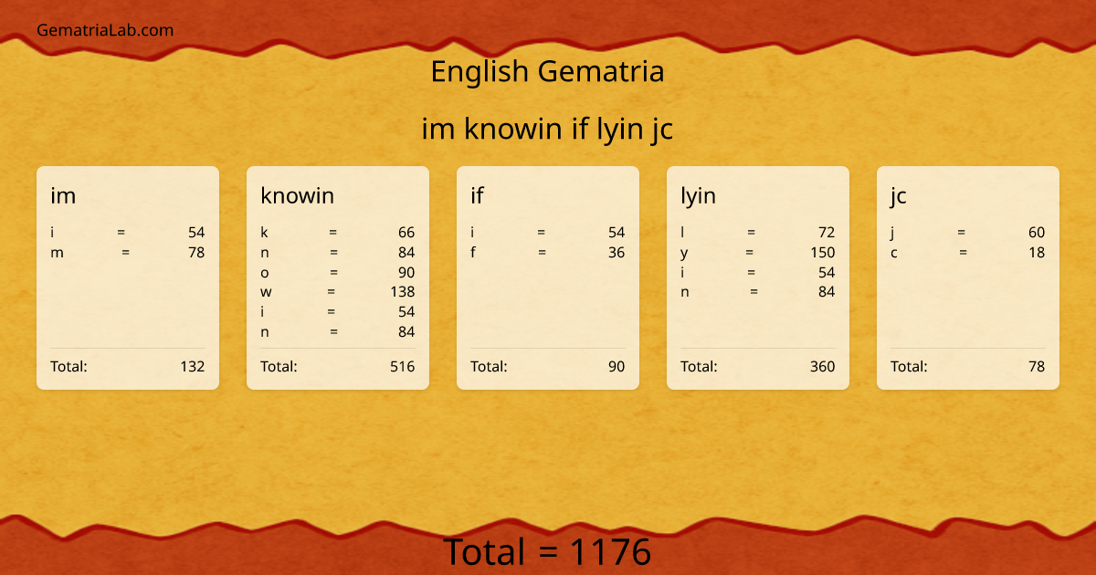1096x575 pixels.
Task: Click the 'if' card title
Action: [x=477, y=195]
